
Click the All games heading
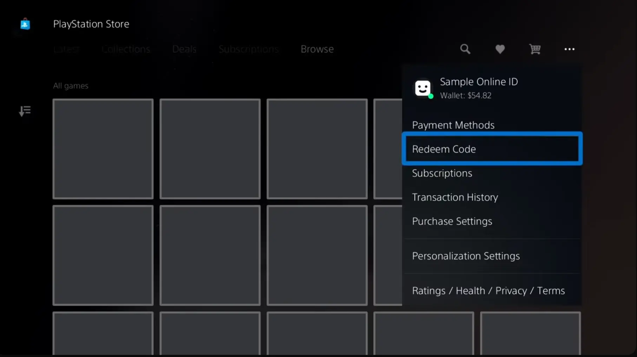click(x=71, y=86)
